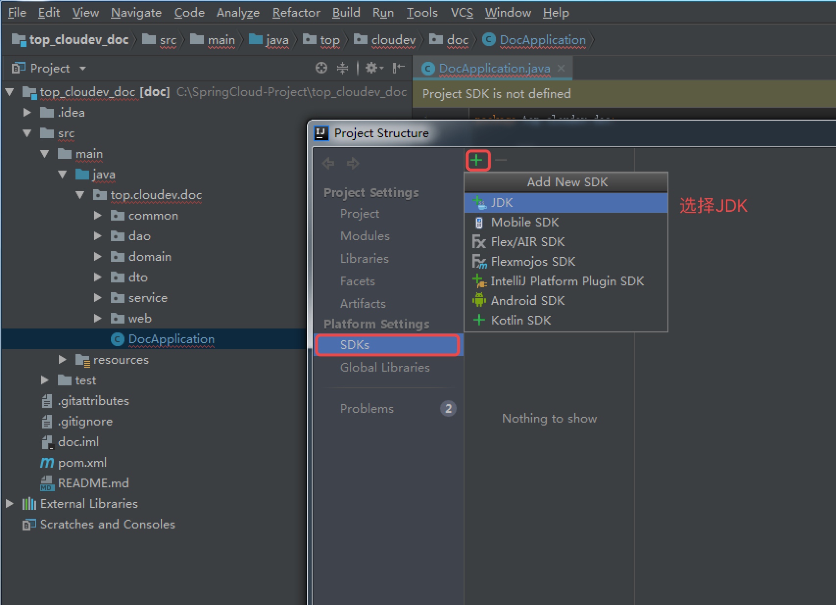The width and height of the screenshot is (836, 605).
Task: Expand the dao package
Action: (98, 236)
